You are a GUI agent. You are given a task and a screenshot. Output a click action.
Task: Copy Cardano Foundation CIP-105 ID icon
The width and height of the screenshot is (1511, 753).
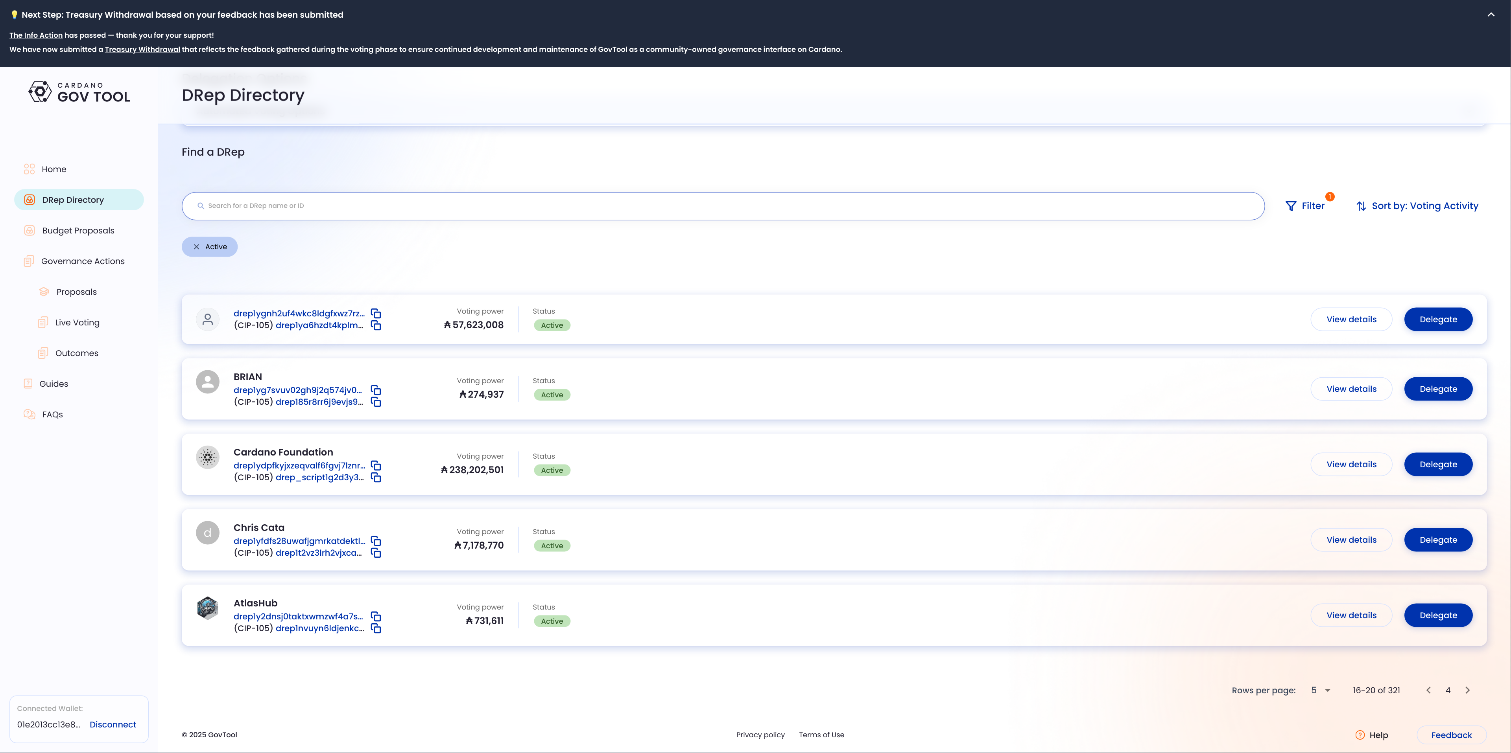pyautogui.click(x=376, y=478)
